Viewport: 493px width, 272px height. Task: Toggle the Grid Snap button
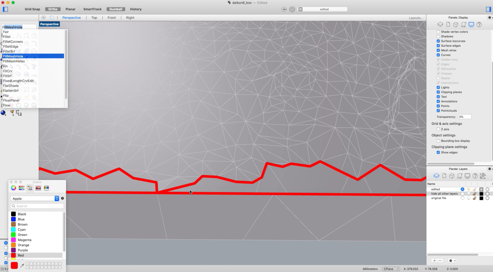(32, 9)
